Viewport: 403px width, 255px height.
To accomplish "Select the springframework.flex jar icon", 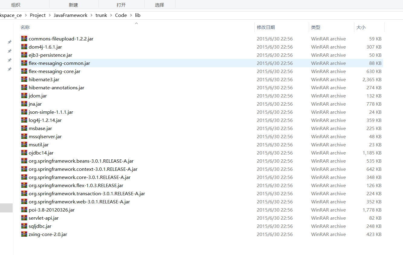I will pos(24,185).
